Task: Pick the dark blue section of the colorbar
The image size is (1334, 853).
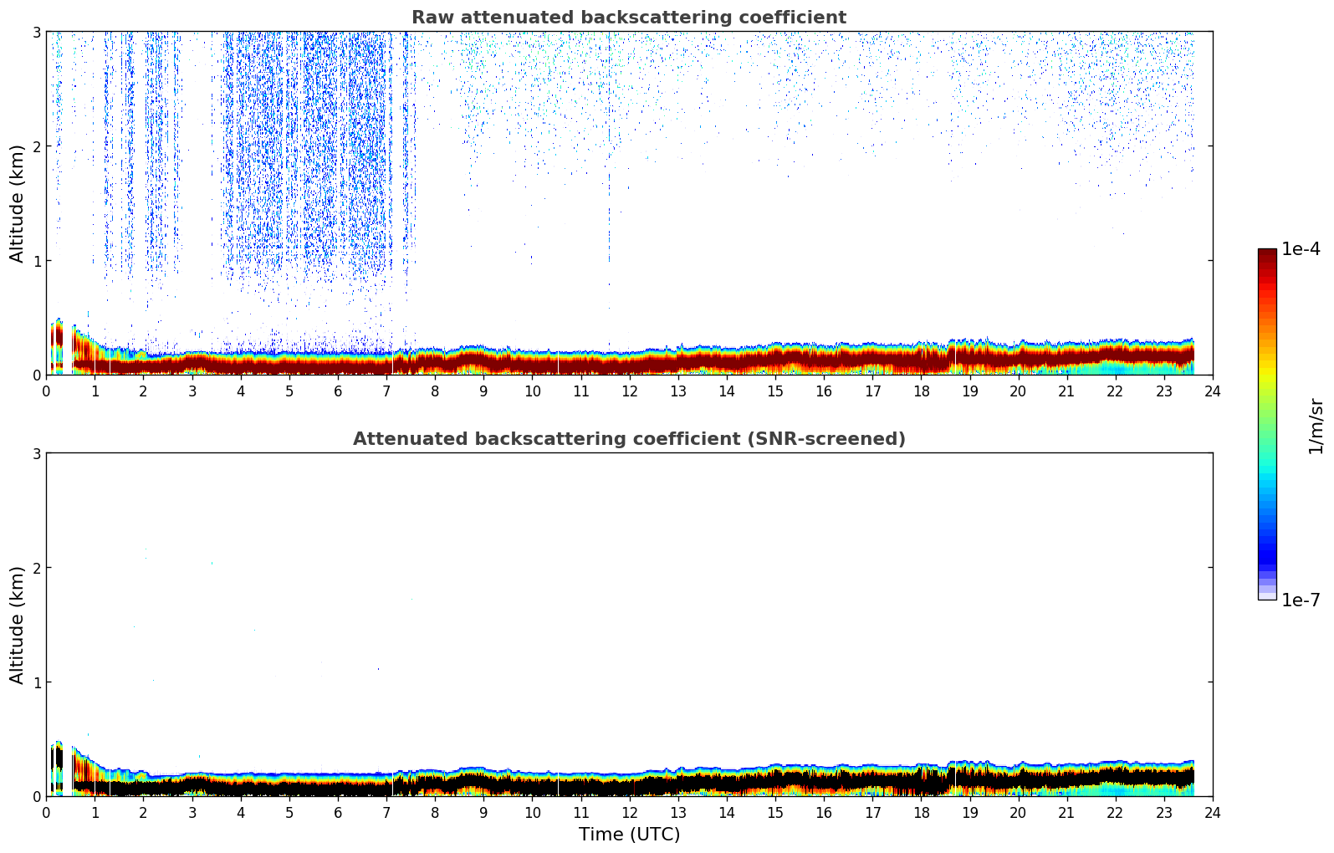Action: (1266, 552)
